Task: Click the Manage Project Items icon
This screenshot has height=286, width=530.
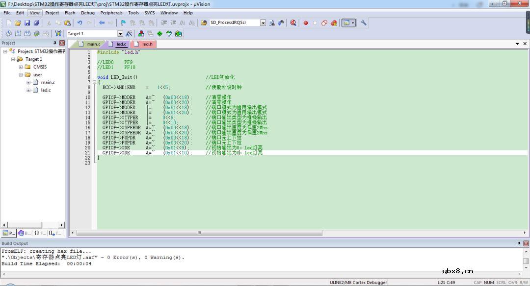Action: pyautogui.click(x=141, y=34)
